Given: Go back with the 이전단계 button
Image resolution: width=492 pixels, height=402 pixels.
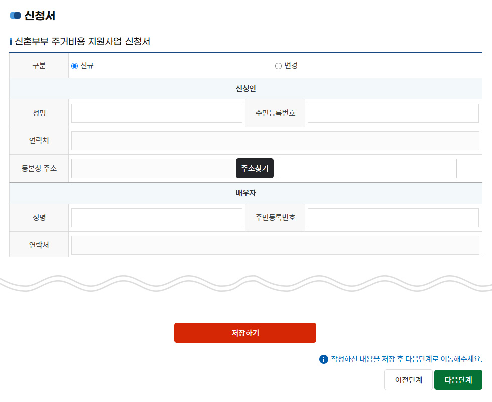Looking at the screenshot, I should tap(408, 380).
